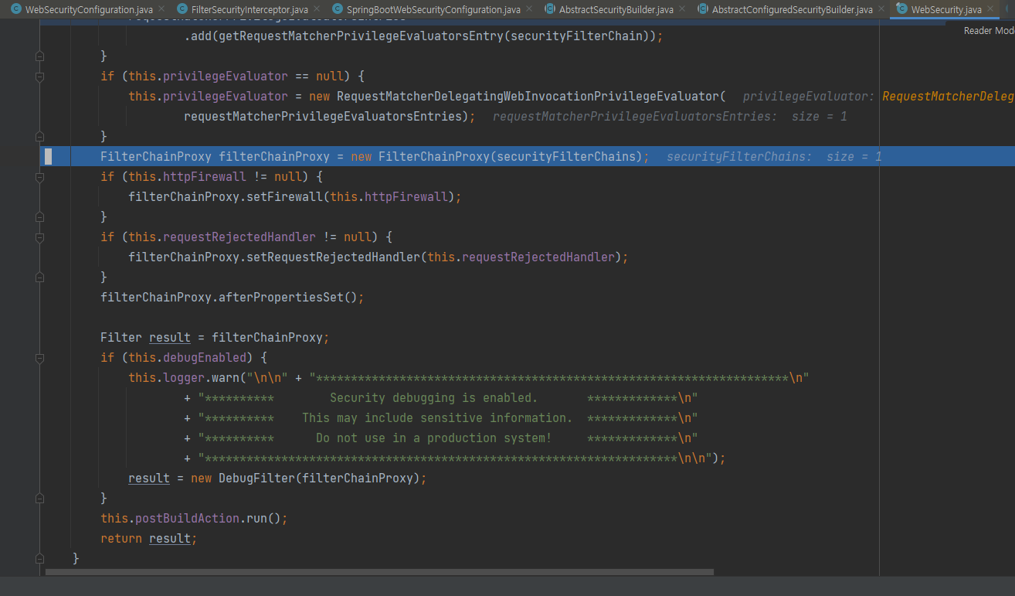Collapse the 'if (this.debugEnabled)' block
Viewport: 1015px width, 596px height.
39,358
